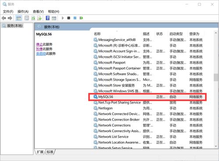Go back with the toolbar back arrow
The height and width of the screenshot is (161, 219).
click(x=4, y=18)
